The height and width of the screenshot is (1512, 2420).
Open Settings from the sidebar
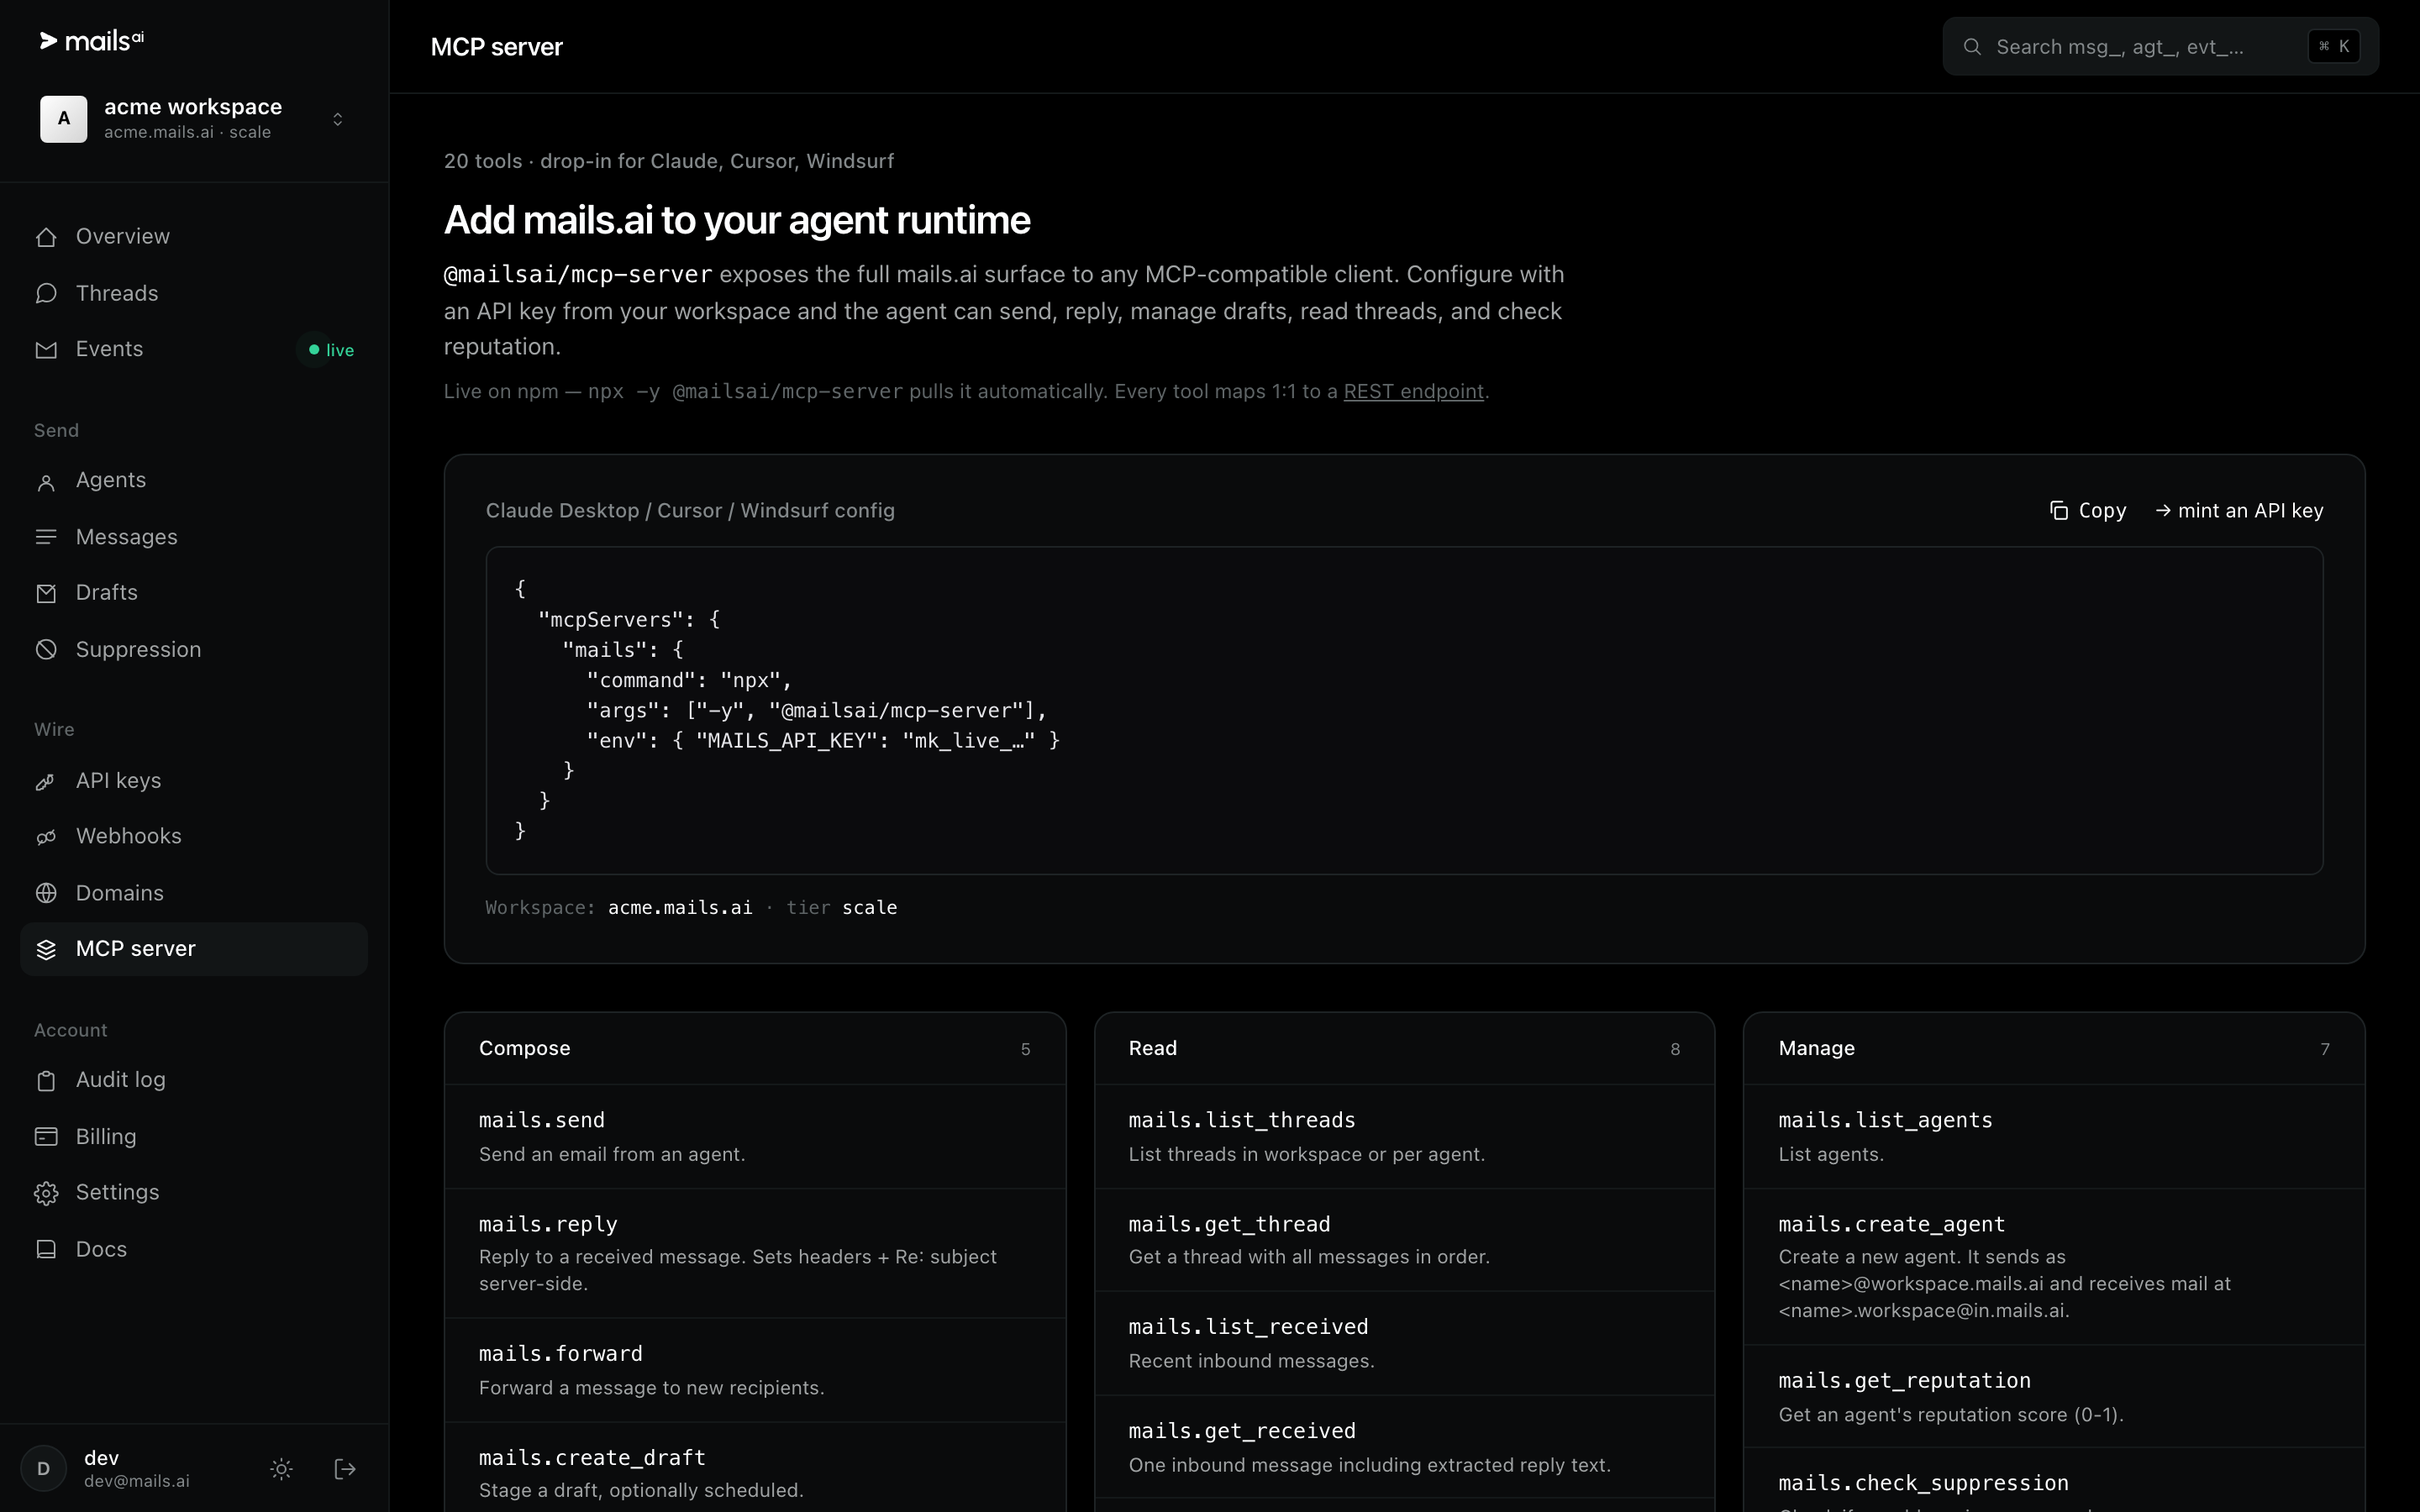[194, 1193]
